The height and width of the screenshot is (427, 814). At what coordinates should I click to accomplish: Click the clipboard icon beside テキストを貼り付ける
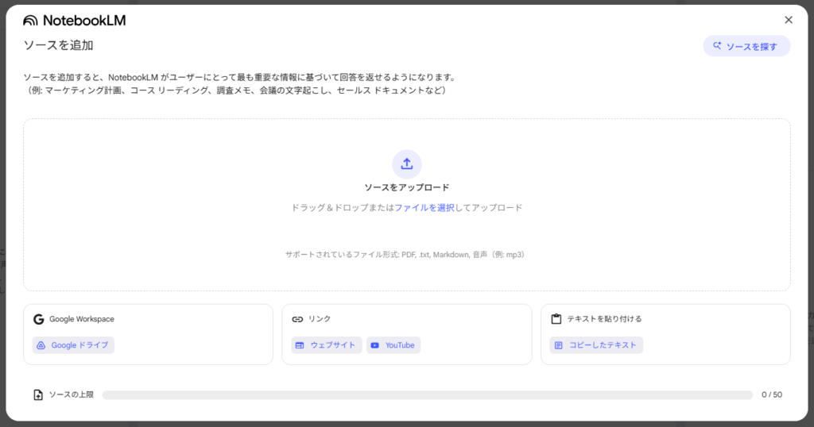(x=556, y=319)
